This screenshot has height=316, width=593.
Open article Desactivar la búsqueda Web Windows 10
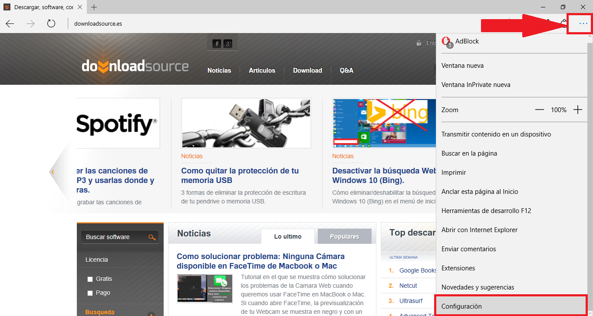tap(384, 176)
